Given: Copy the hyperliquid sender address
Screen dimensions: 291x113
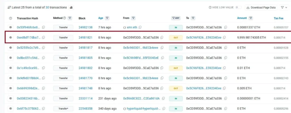Looking at the screenshot, I should tap(164, 108).
